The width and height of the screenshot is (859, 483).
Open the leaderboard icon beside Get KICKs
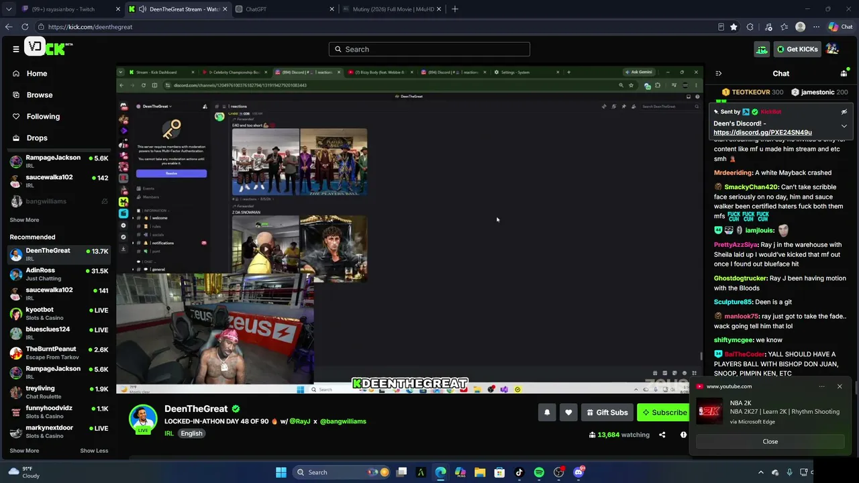tap(762, 49)
